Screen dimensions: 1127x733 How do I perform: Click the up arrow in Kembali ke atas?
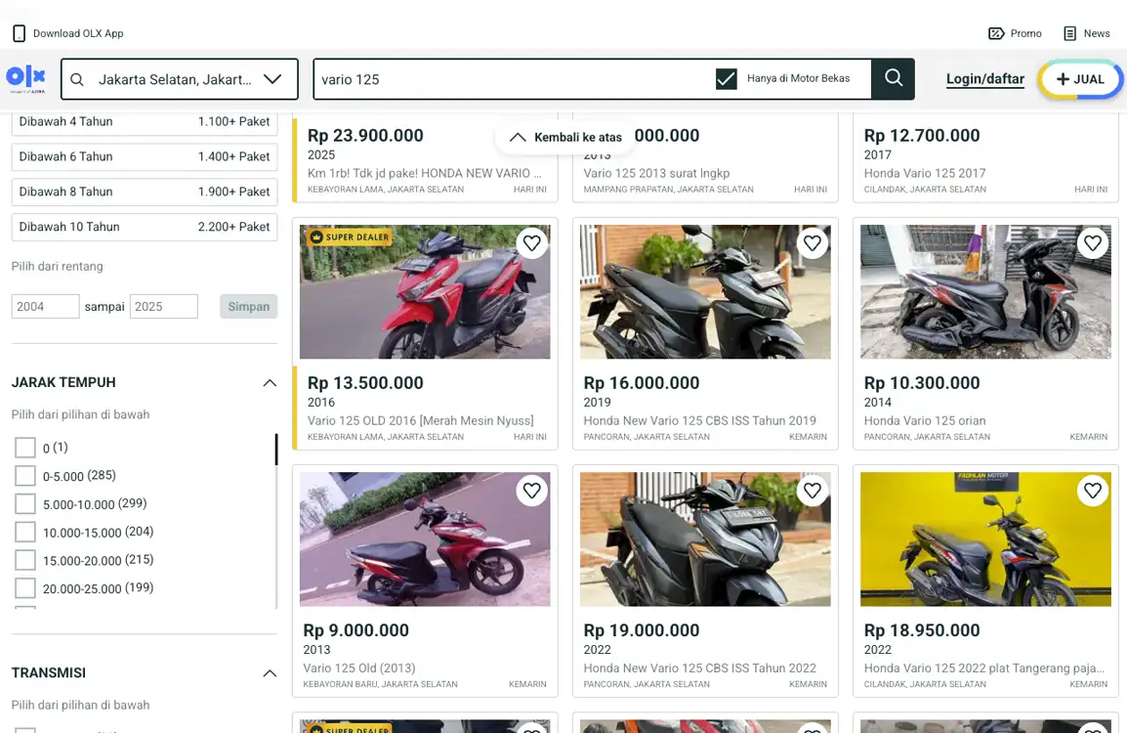[518, 137]
